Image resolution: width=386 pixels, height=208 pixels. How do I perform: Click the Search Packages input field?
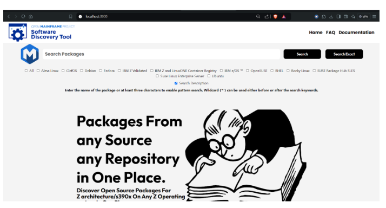(161, 54)
